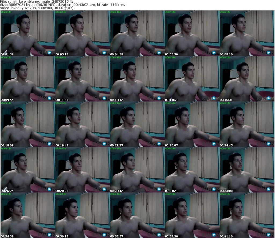Click the frame timestamped 00:21:27
275x238 pixels.
pos(137,124)
